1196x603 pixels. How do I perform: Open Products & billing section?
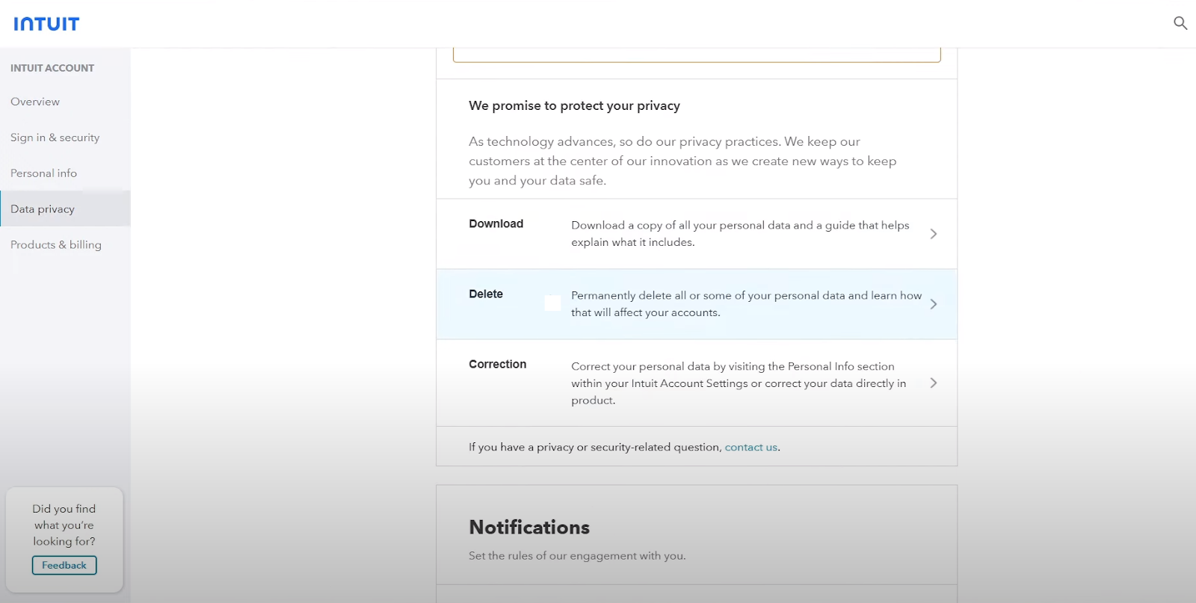56,244
